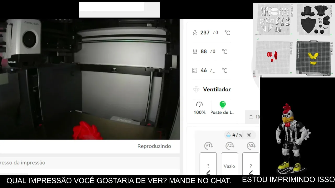Click the 3D axis gizmo in plate view
335x188 pixels.
[x=254, y=74]
